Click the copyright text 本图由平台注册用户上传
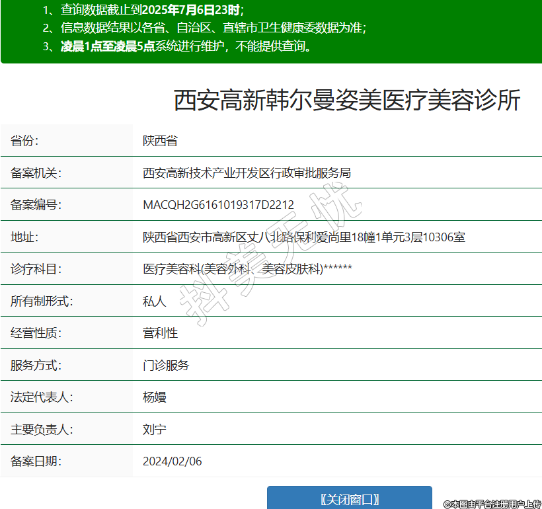The image size is (542, 509). click(492, 504)
